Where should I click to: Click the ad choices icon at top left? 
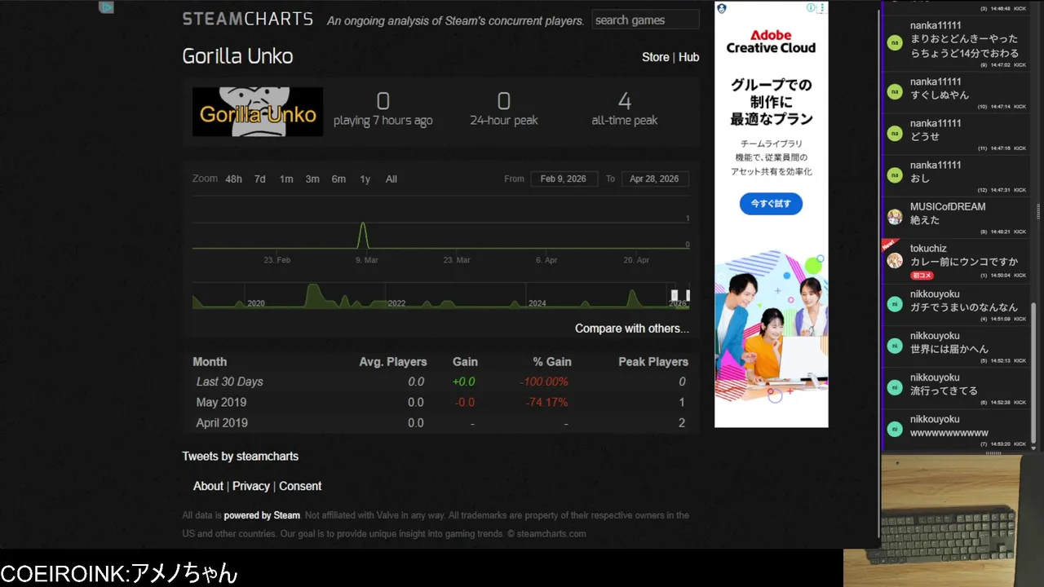pyautogui.click(x=106, y=7)
